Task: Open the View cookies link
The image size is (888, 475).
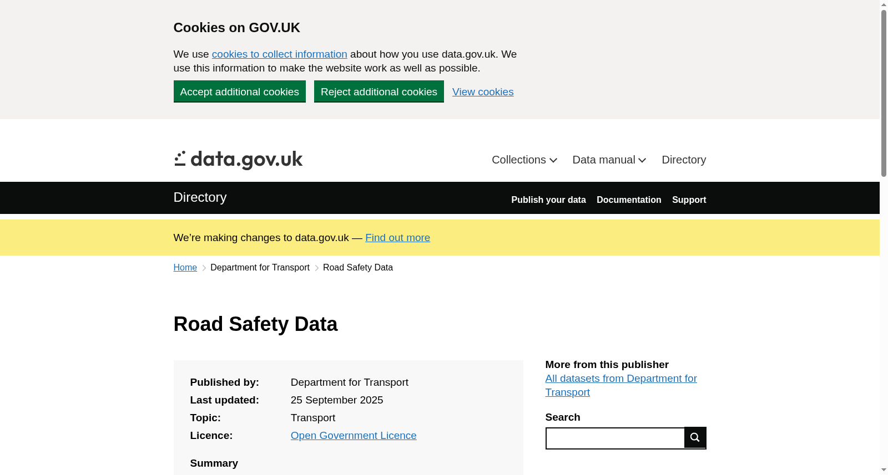Action: point(483,92)
